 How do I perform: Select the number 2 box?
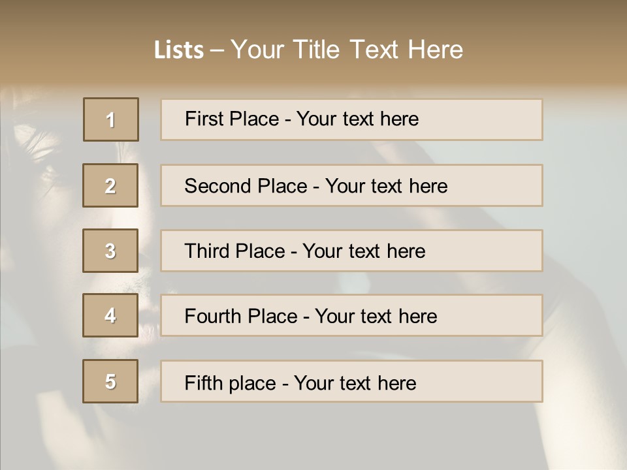click(110, 185)
